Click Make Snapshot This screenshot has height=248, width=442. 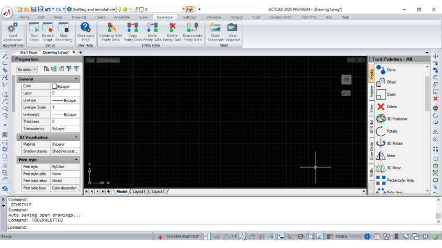(215, 32)
